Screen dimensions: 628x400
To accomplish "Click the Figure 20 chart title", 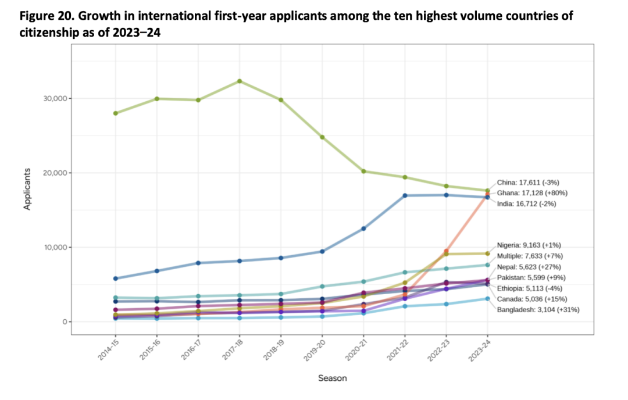I will click(297, 24).
